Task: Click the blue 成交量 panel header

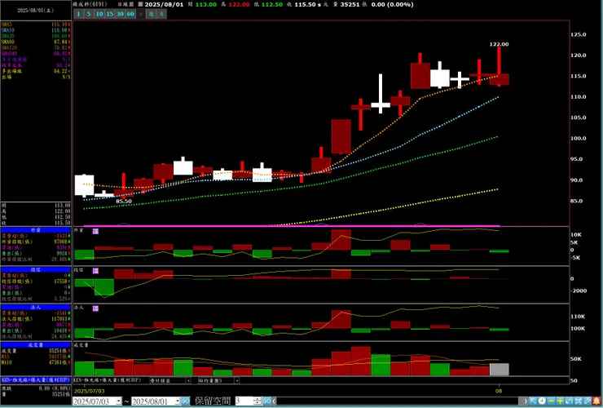Action: 36,345
